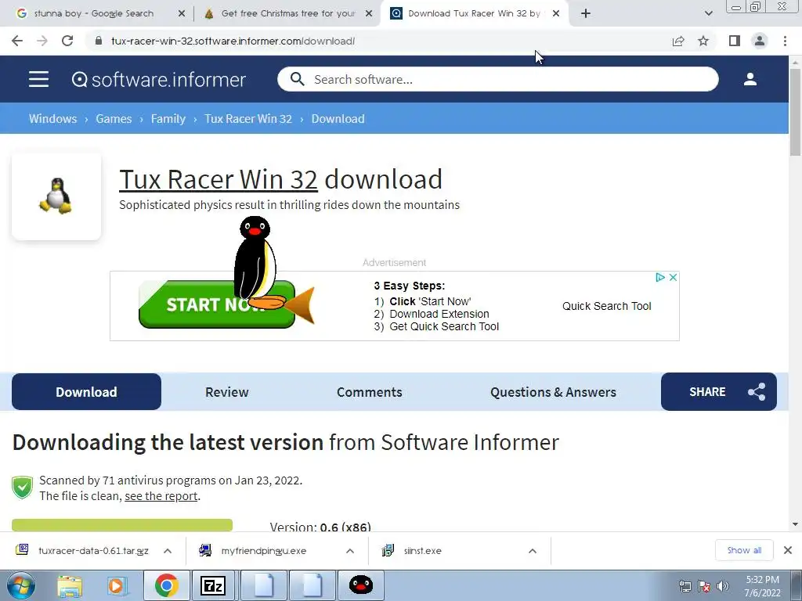
Task: Click the page vertical scrollbar thumb
Action: pyautogui.click(x=795, y=111)
